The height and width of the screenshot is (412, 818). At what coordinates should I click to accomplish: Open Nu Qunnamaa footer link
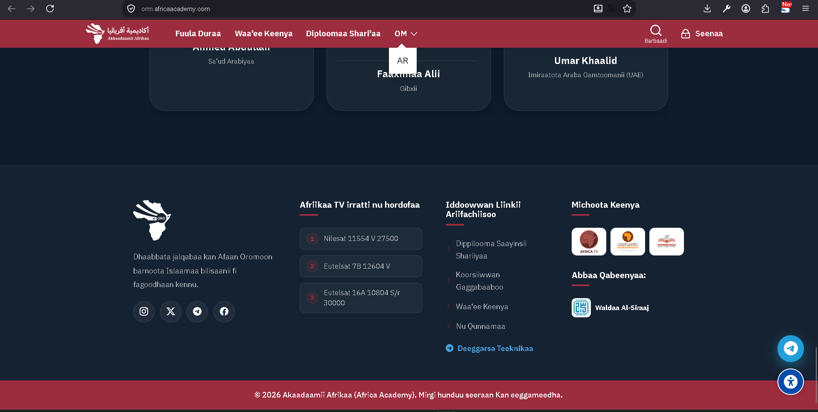click(x=480, y=326)
